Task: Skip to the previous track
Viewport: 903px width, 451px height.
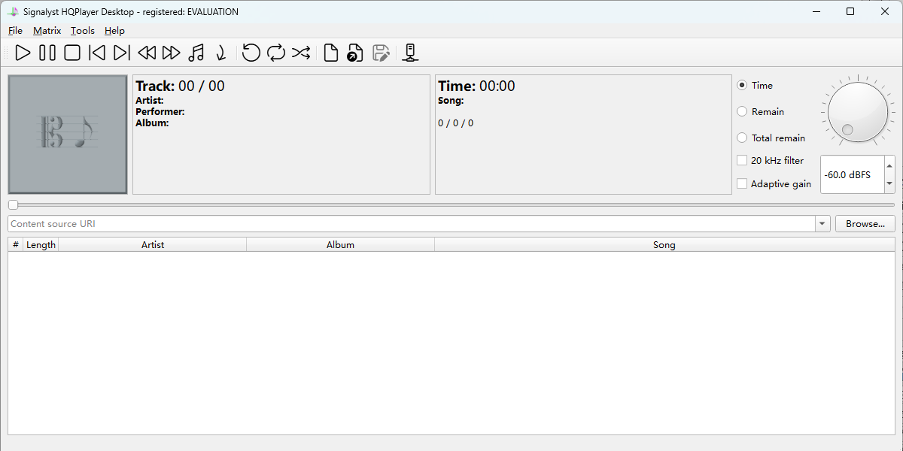Action: coord(97,53)
